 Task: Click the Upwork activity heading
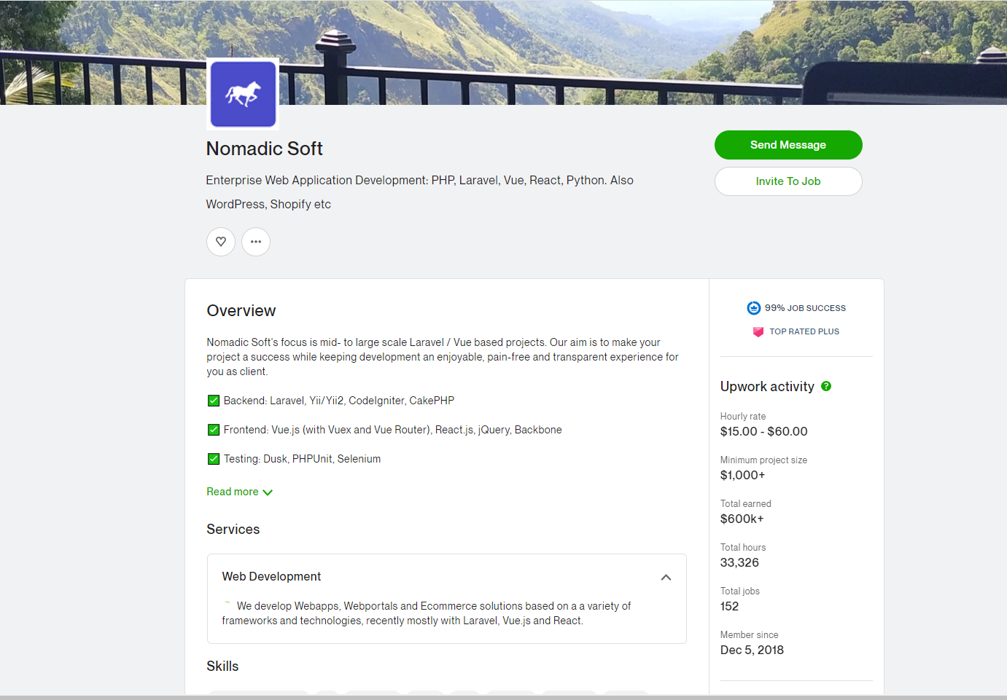point(767,387)
